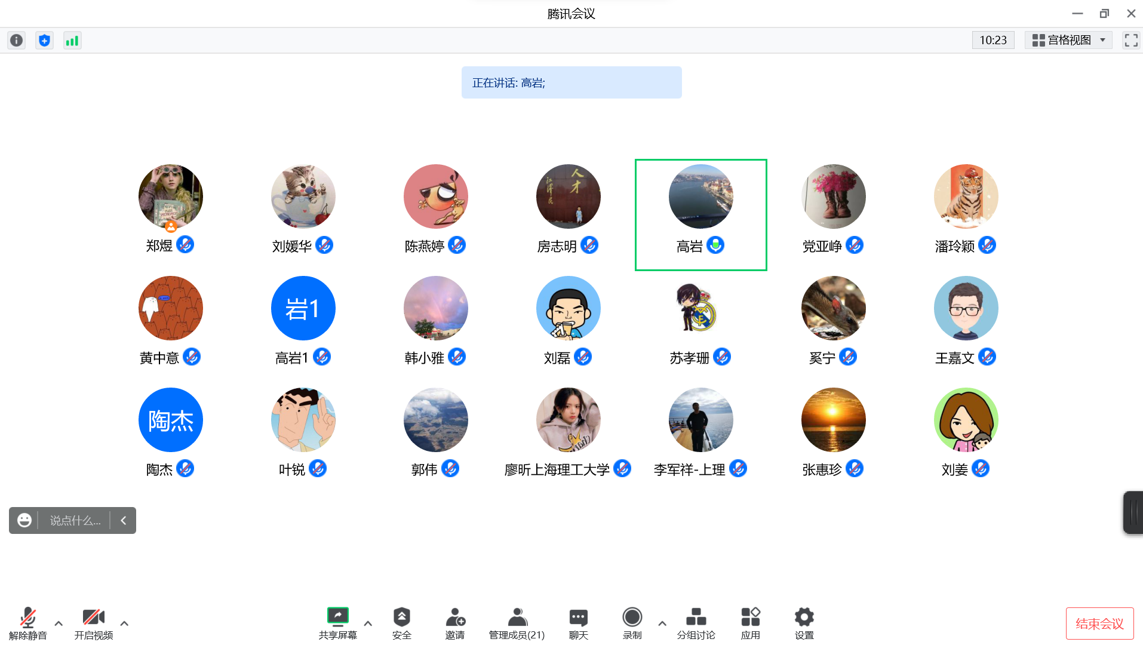
Task: Unmute microphone using 解除静音
Action: 27,622
